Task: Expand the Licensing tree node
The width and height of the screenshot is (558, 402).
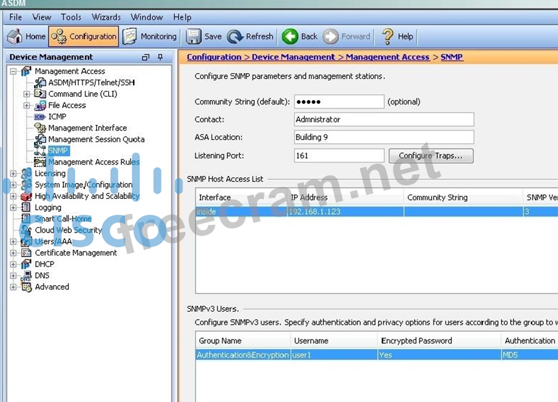Action: (x=13, y=173)
